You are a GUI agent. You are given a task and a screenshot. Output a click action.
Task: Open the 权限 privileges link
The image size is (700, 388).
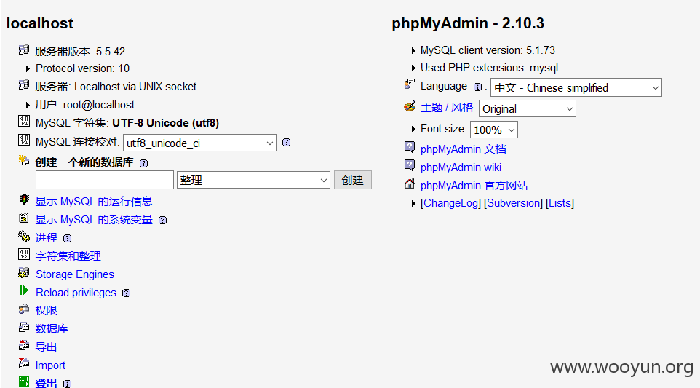(x=46, y=310)
